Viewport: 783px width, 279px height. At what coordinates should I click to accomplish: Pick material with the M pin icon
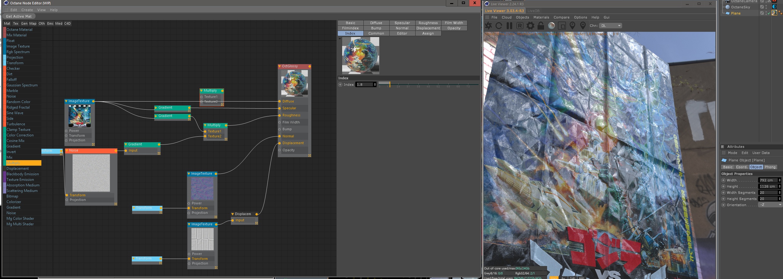(x=583, y=26)
